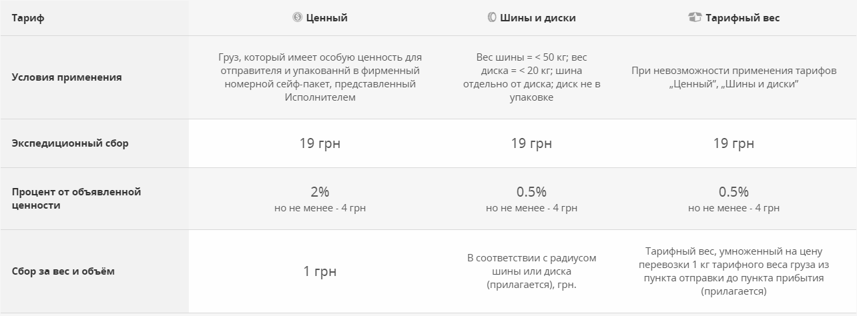857x316 pixels.
Task: Click the coin icon next to Ценный
Action: tap(297, 18)
